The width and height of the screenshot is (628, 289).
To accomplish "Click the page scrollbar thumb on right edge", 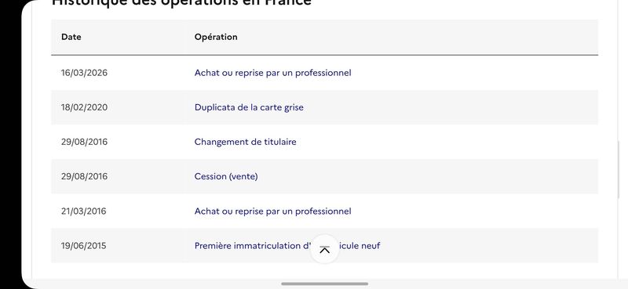I will point(619,169).
